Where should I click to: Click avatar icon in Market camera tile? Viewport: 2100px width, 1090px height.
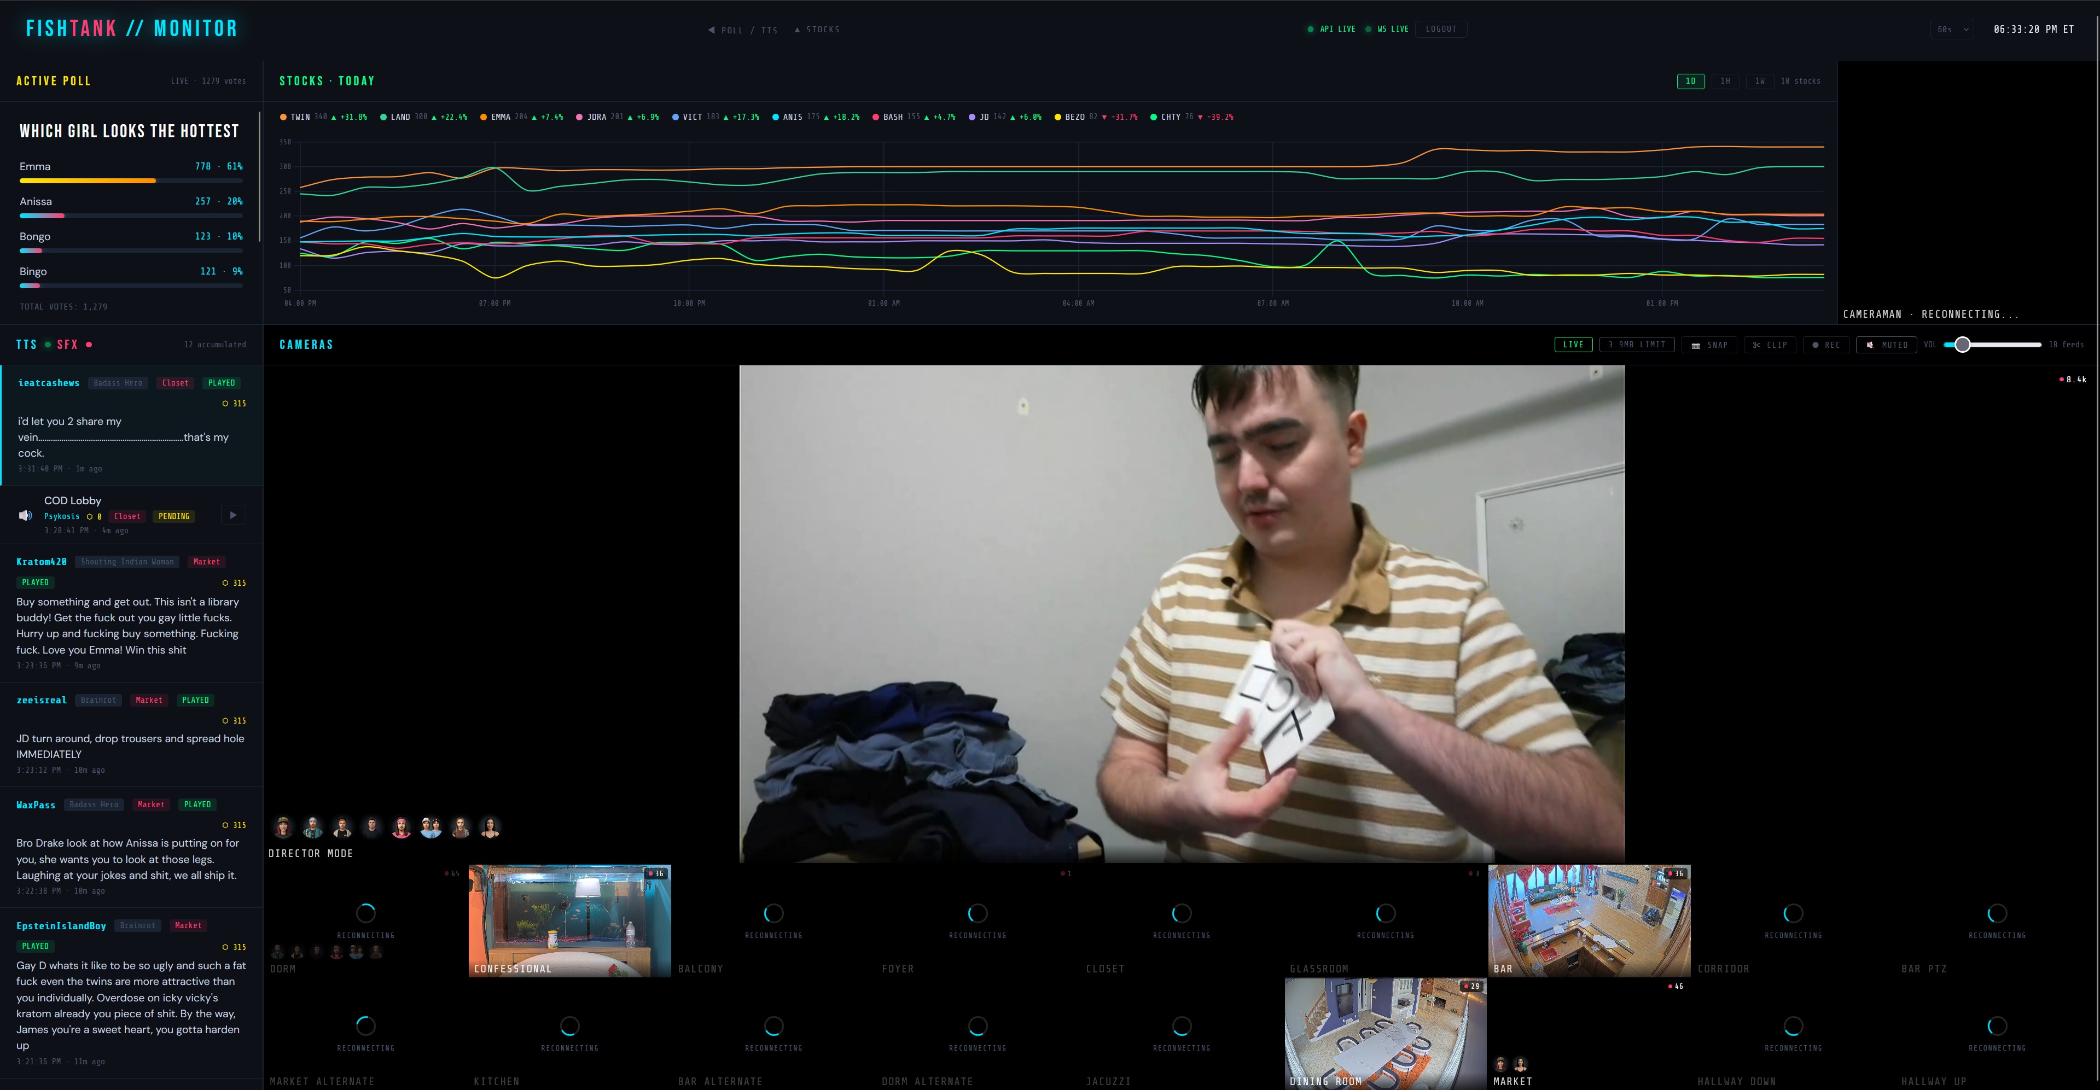(1501, 1064)
